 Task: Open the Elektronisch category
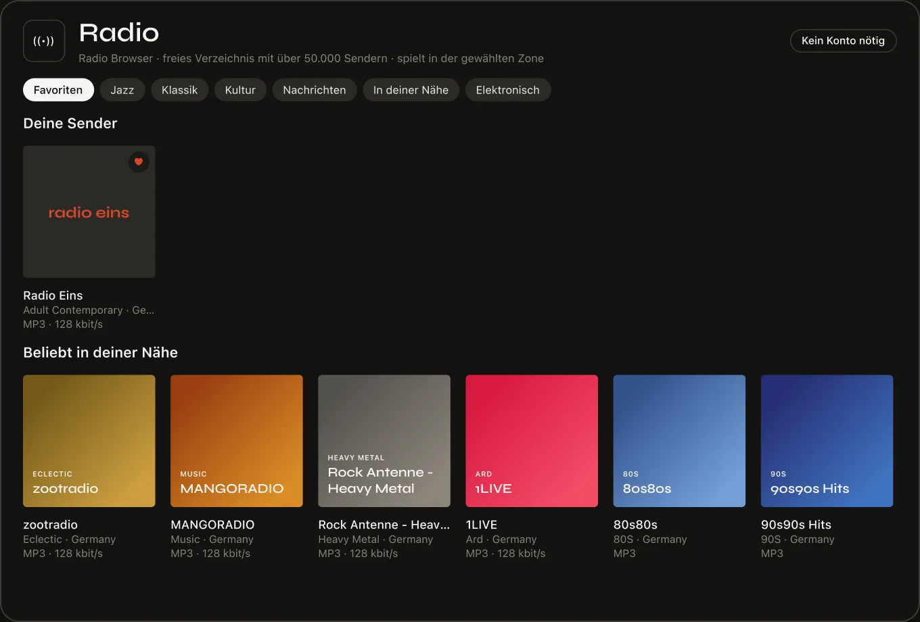point(507,90)
